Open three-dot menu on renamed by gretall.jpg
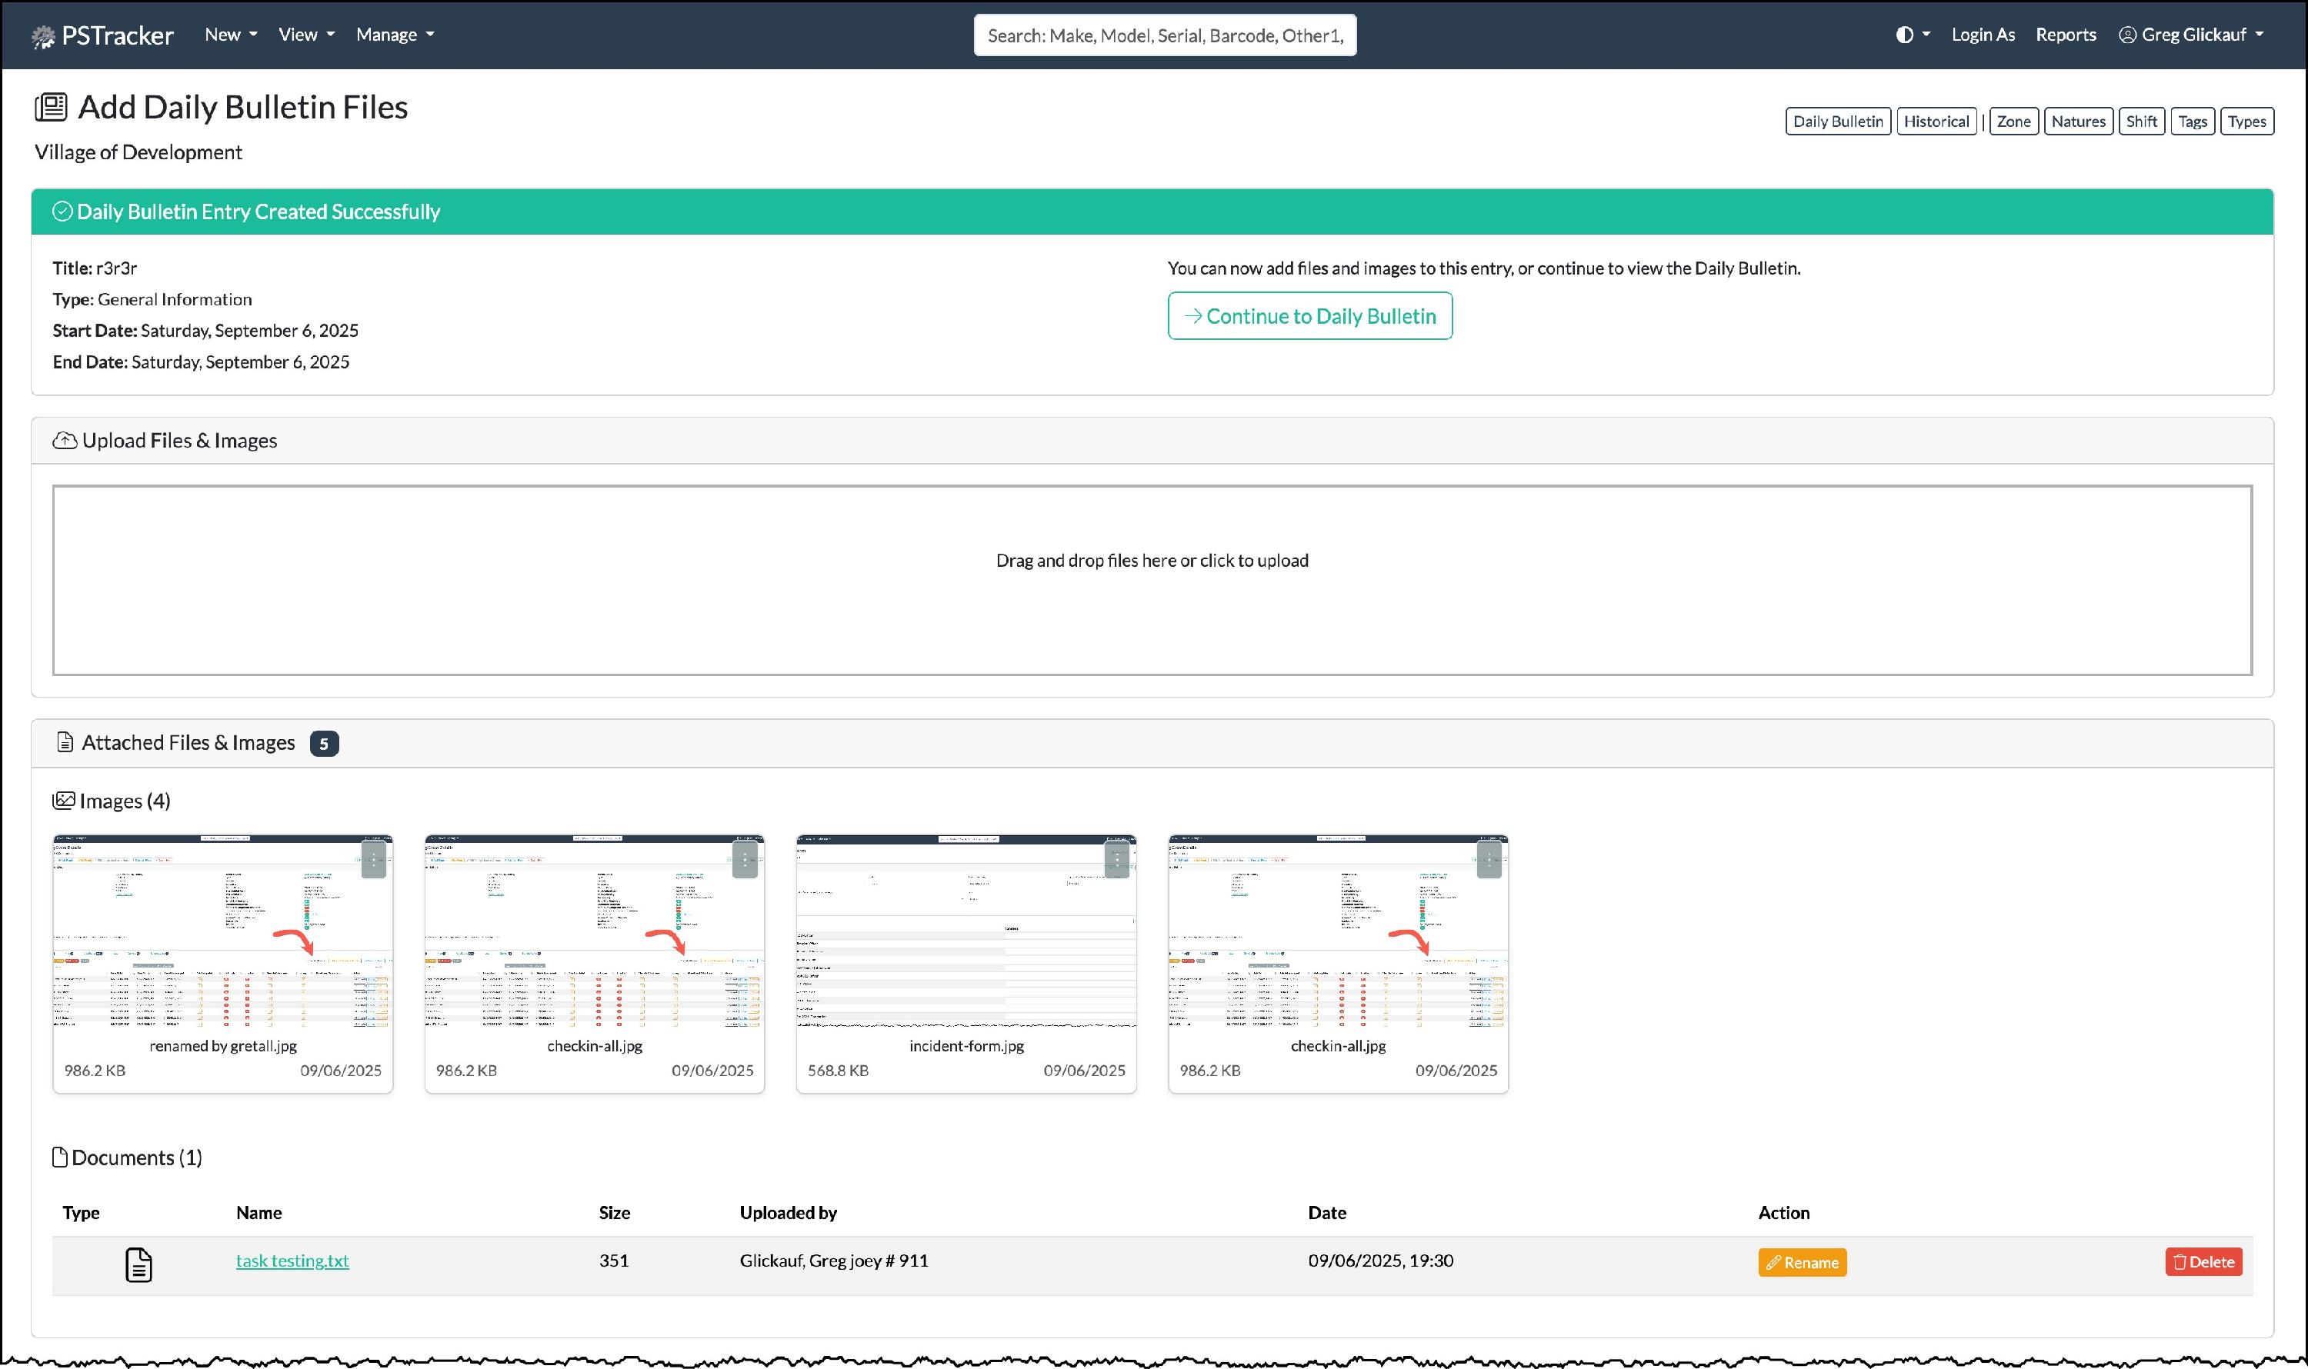Image resolution: width=2308 pixels, height=1369 pixels. tap(373, 860)
